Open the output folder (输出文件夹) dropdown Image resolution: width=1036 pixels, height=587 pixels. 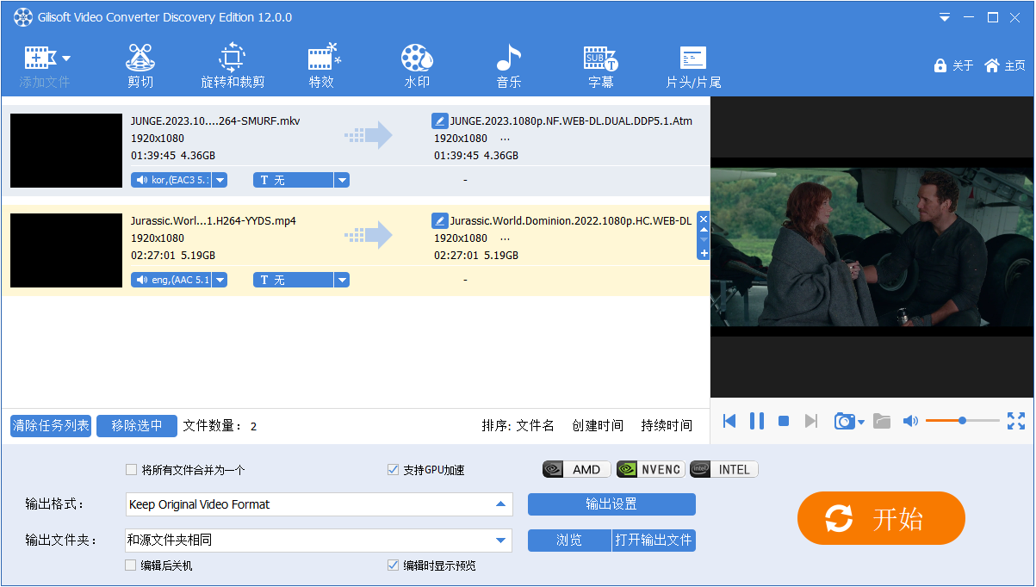(500, 541)
